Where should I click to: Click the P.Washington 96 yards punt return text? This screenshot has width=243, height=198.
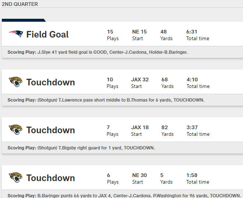tap(139, 196)
